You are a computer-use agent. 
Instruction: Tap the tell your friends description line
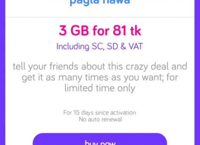[100, 66]
